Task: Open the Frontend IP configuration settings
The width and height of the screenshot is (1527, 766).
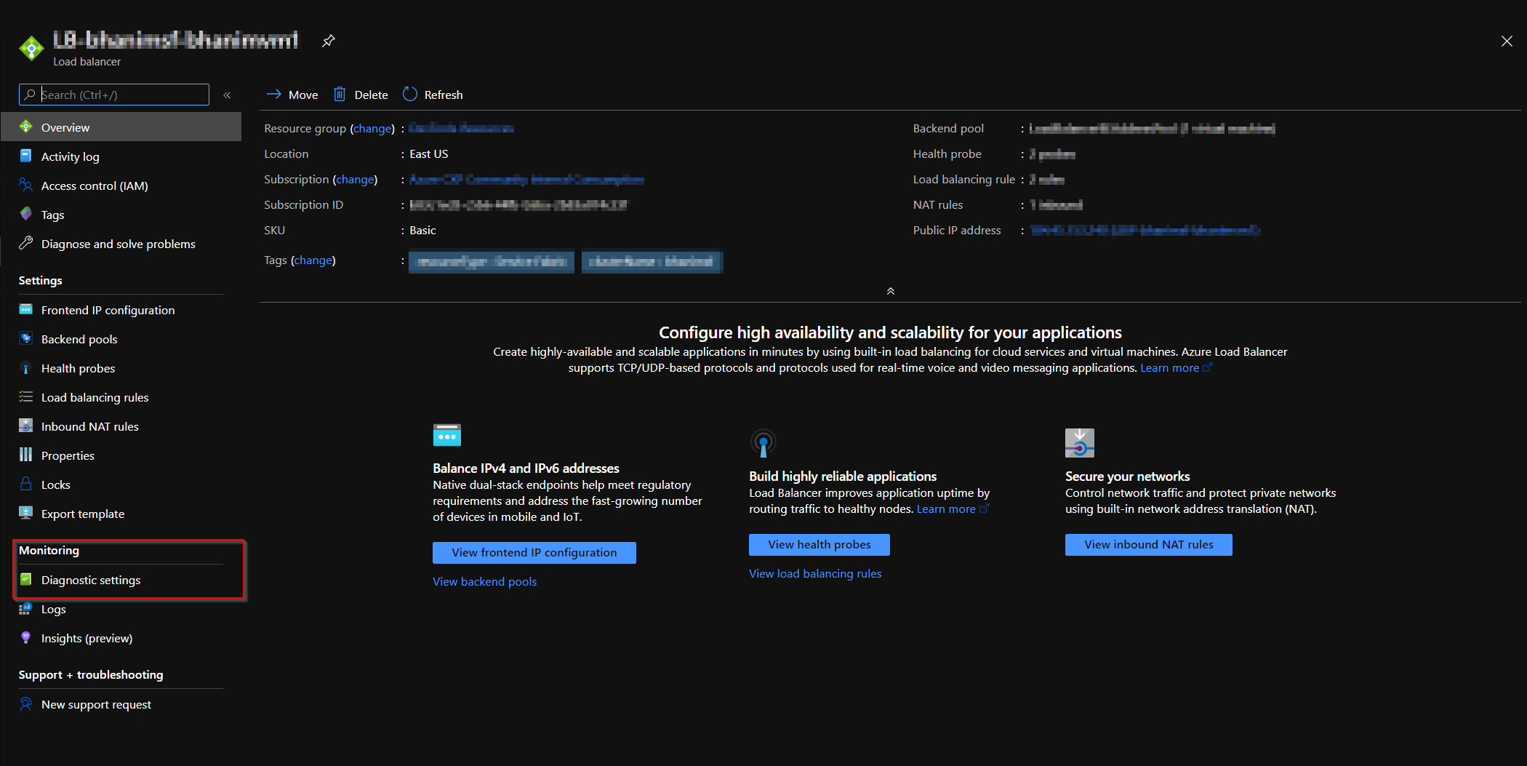Action: click(108, 310)
